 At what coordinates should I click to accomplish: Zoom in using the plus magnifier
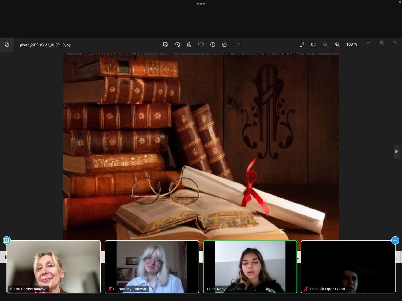pos(337,45)
